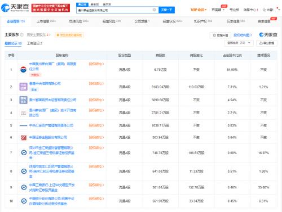Open the equity penetration link in row 2

[x=96, y=83]
